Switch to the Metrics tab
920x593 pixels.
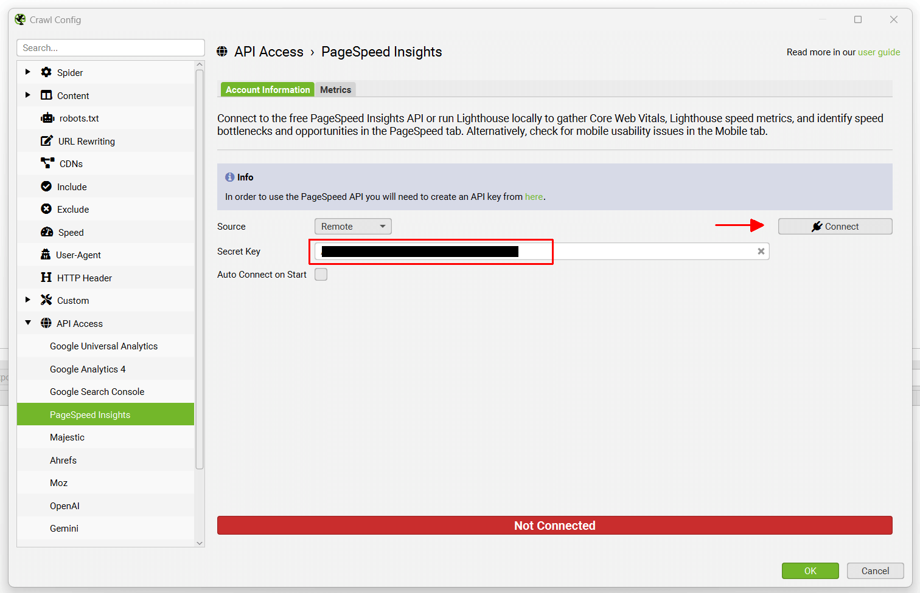click(x=335, y=89)
